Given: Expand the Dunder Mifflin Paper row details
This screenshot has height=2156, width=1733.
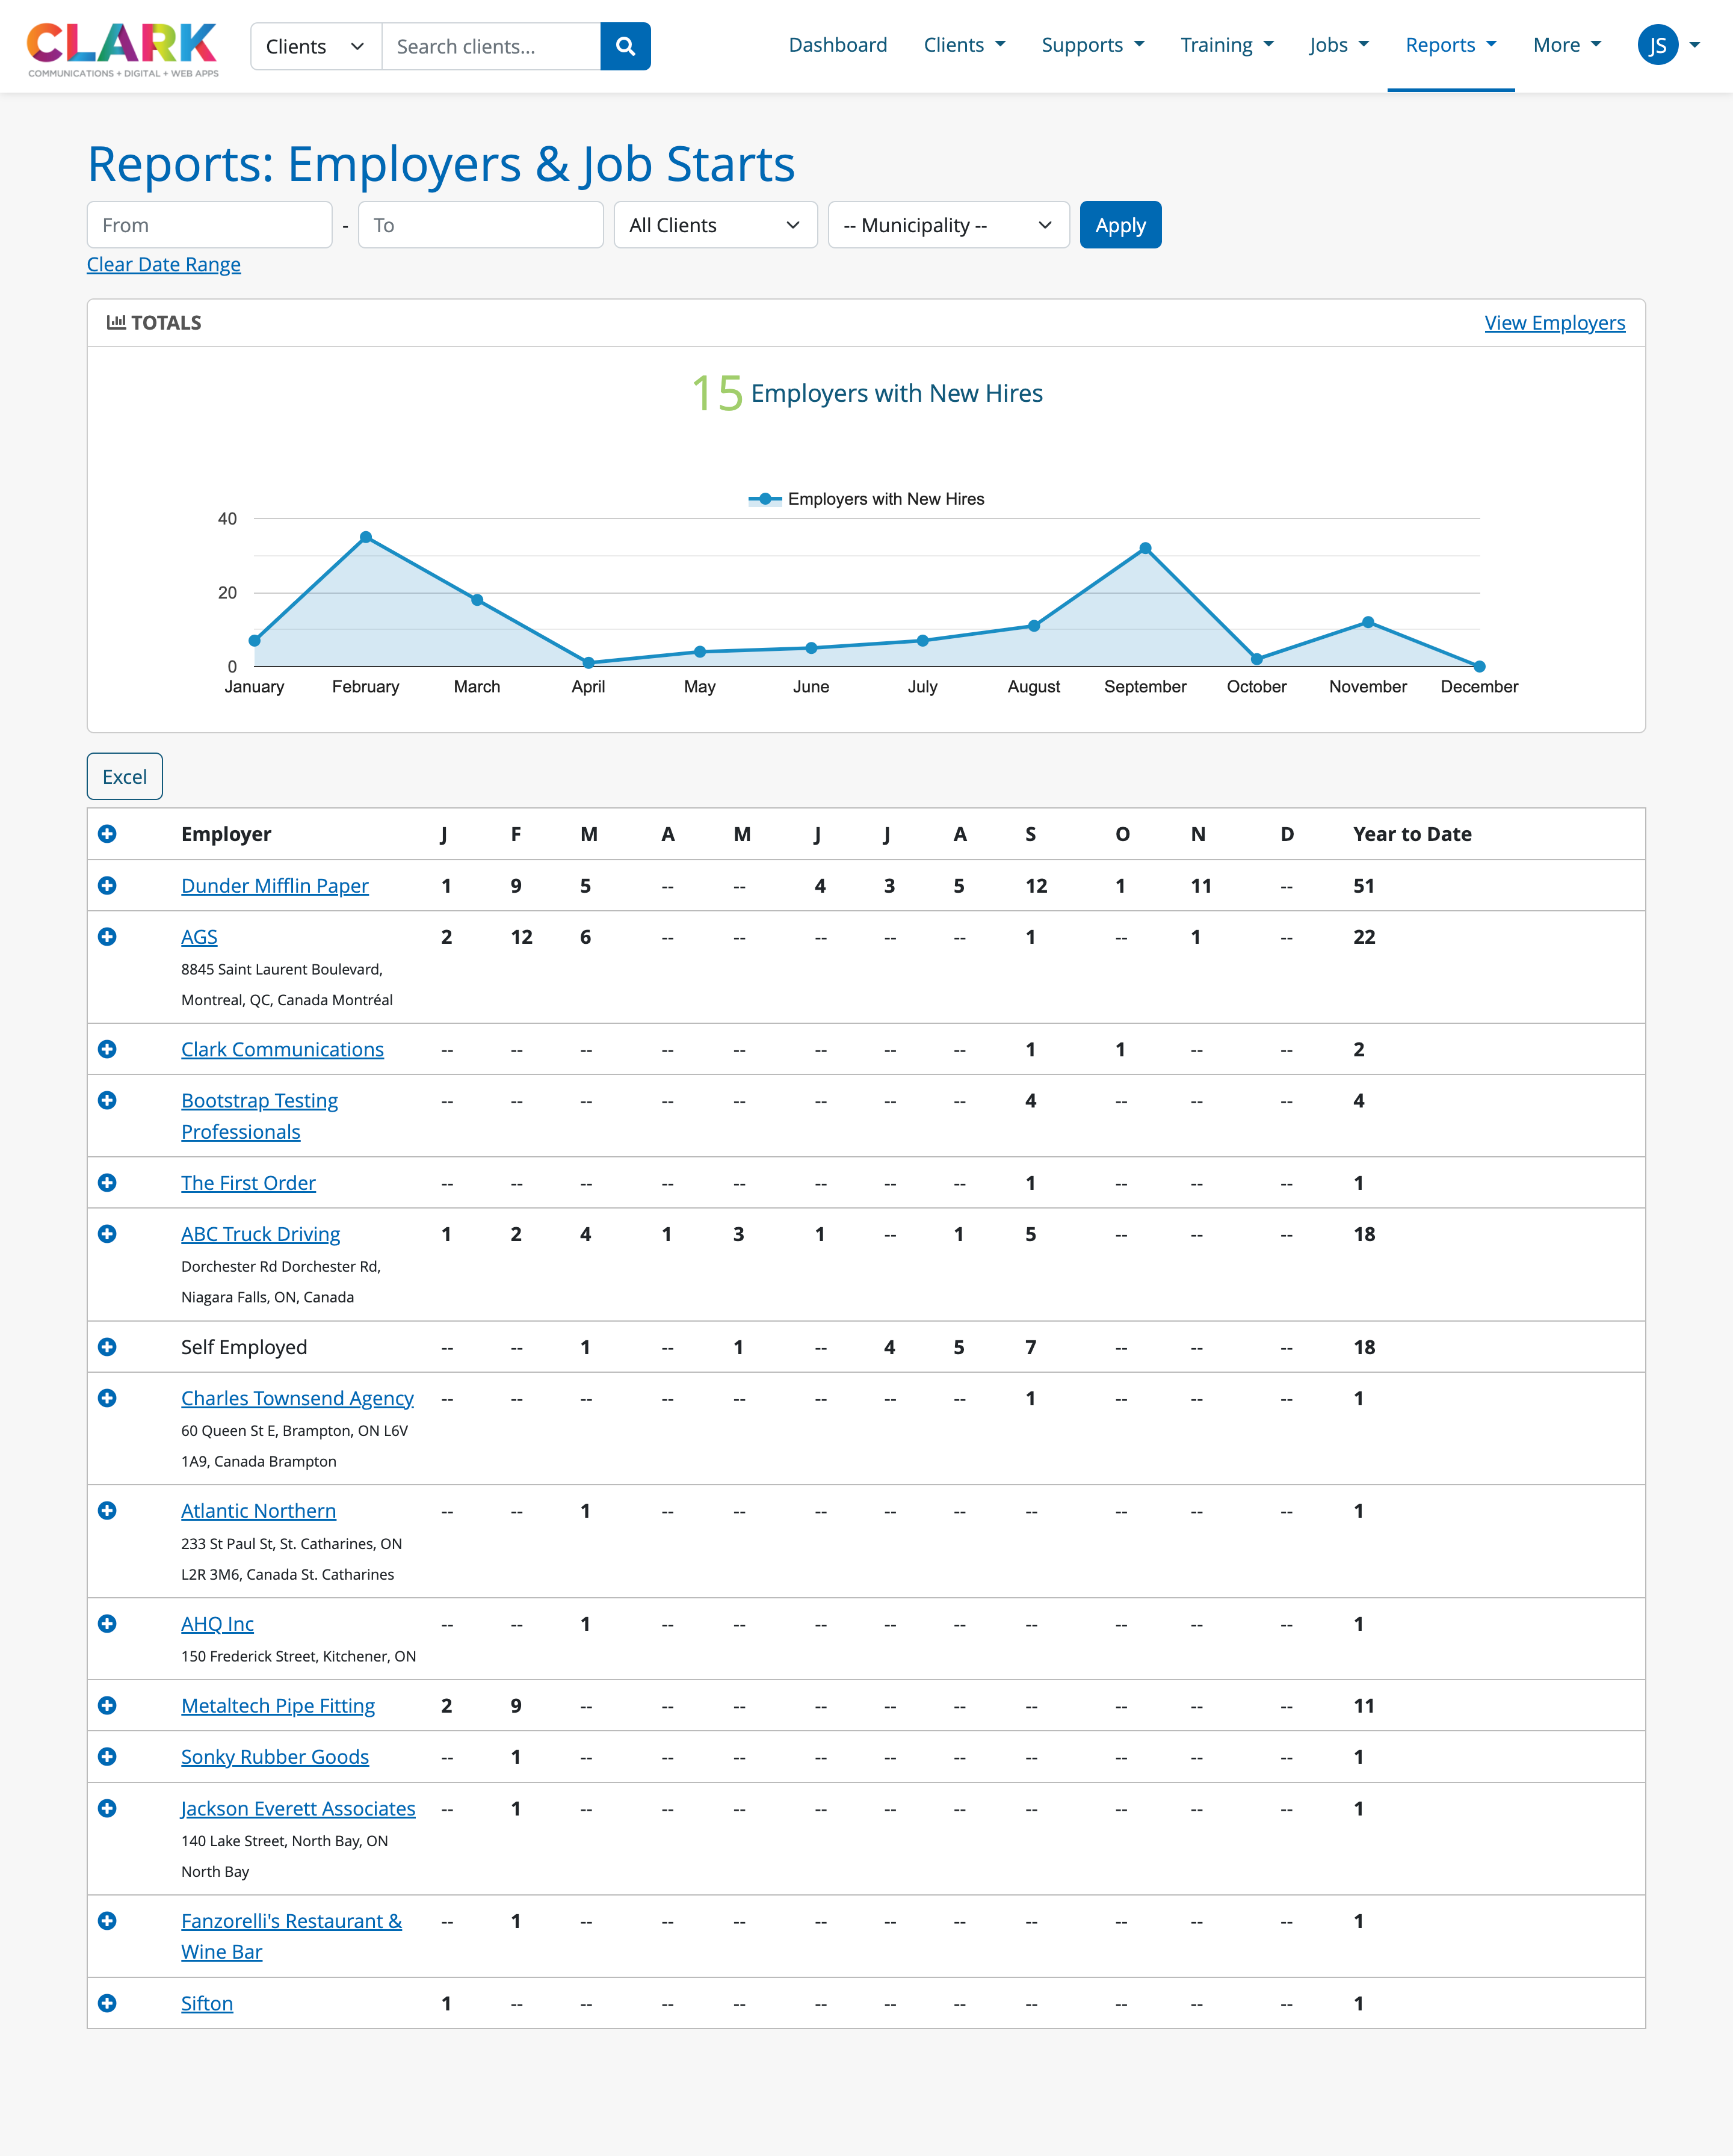Looking at the screenshot, I should pos(107,886).
